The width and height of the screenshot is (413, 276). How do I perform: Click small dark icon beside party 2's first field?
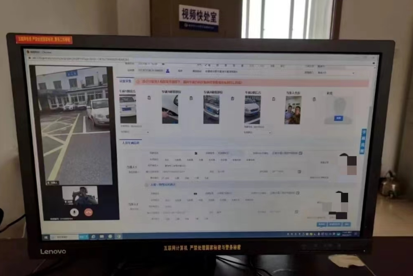pos(195,194)
